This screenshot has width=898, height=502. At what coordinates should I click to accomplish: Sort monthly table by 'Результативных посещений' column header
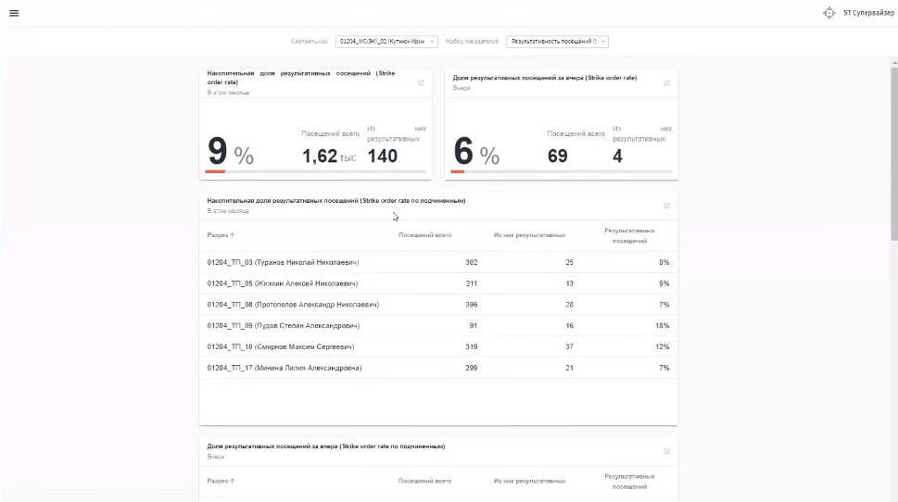pyautogui.click(x=629, y=235)
